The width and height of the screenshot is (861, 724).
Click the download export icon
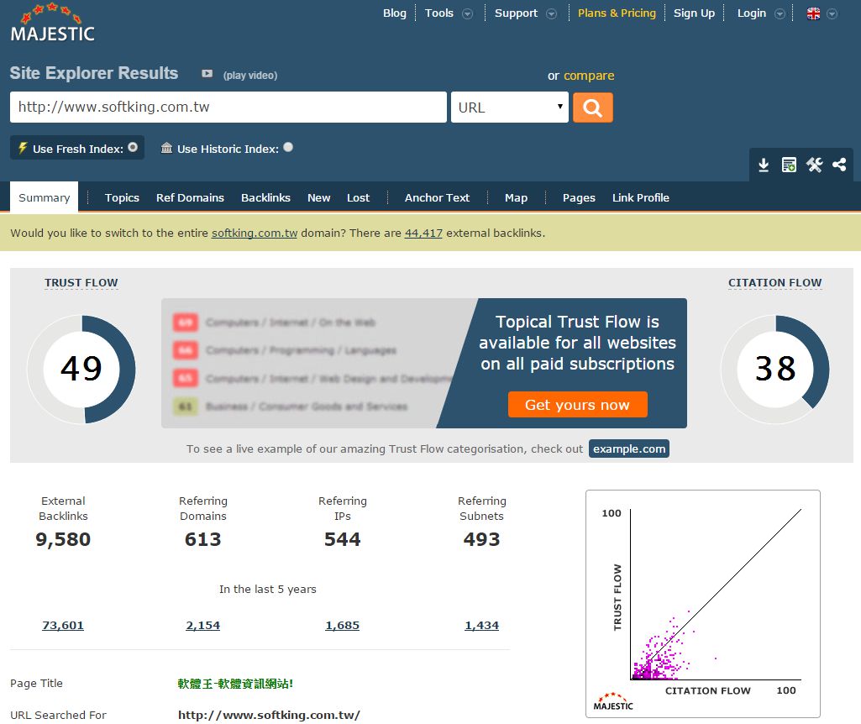(764, 165)
